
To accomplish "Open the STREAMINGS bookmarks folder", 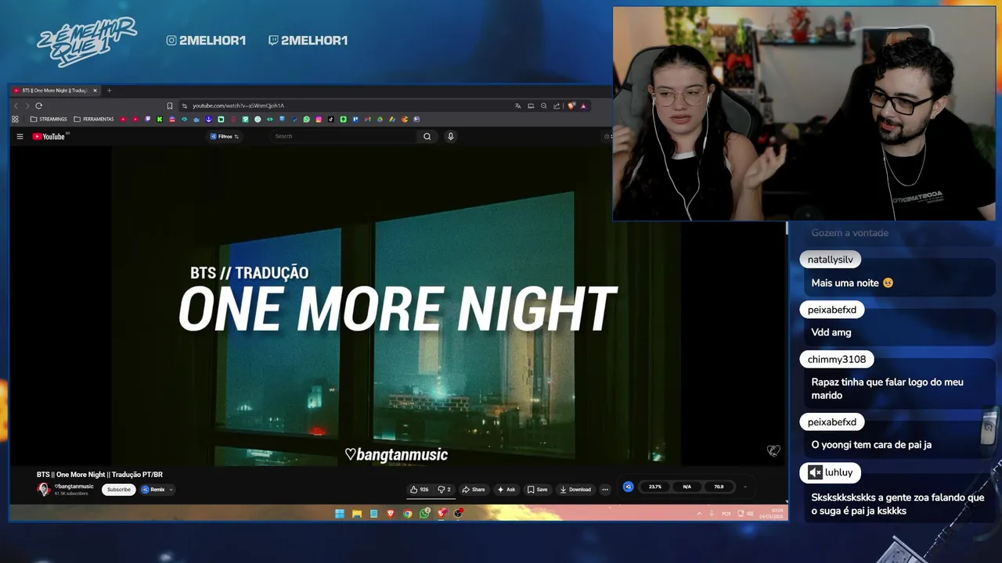I will click(x=49, y=120).
